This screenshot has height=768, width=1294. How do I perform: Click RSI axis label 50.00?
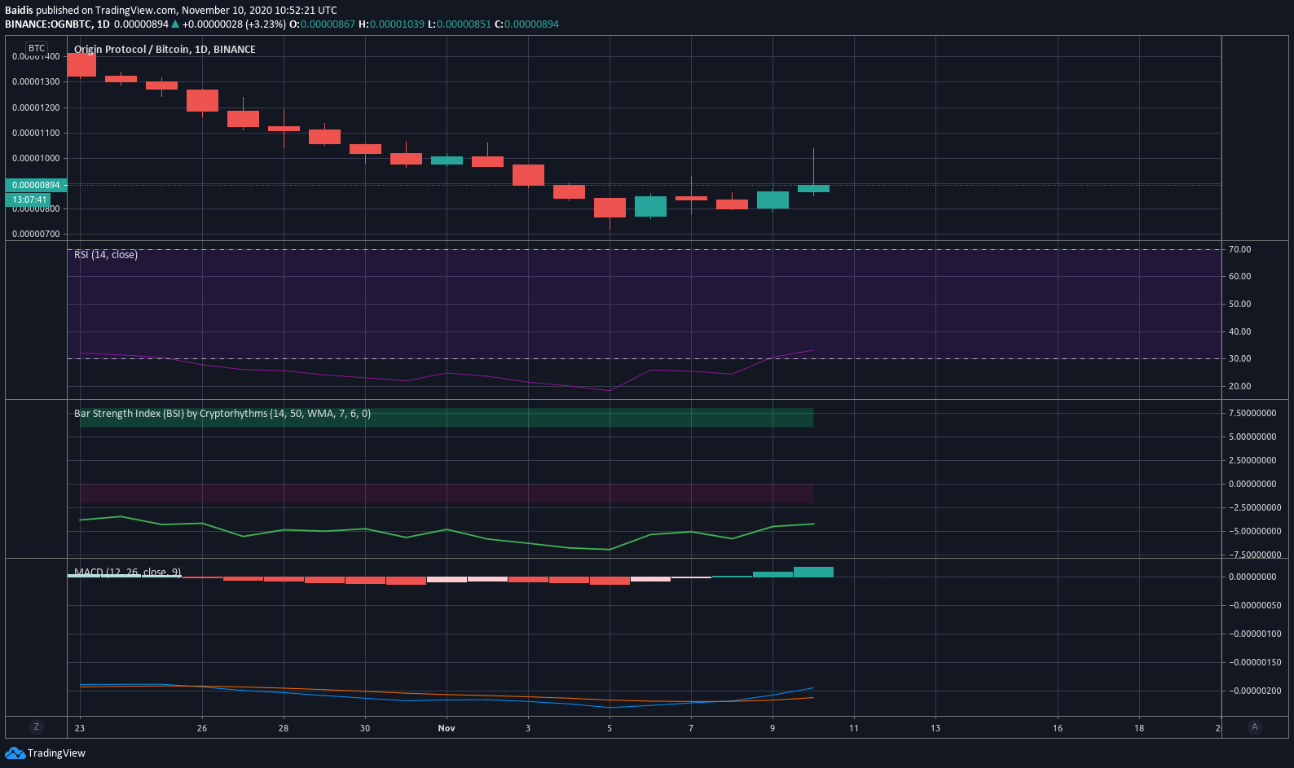(1240, 304)
